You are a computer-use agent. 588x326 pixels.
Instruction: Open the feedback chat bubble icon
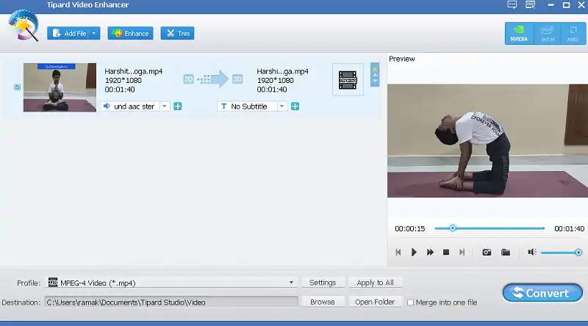coord(512,5)
